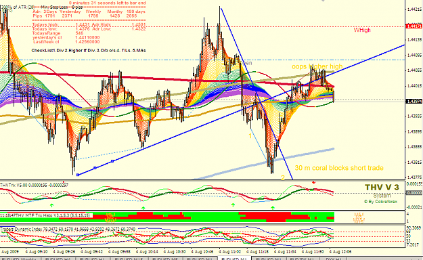Click the 'THV V 3' title label

(x=382, y=187)
